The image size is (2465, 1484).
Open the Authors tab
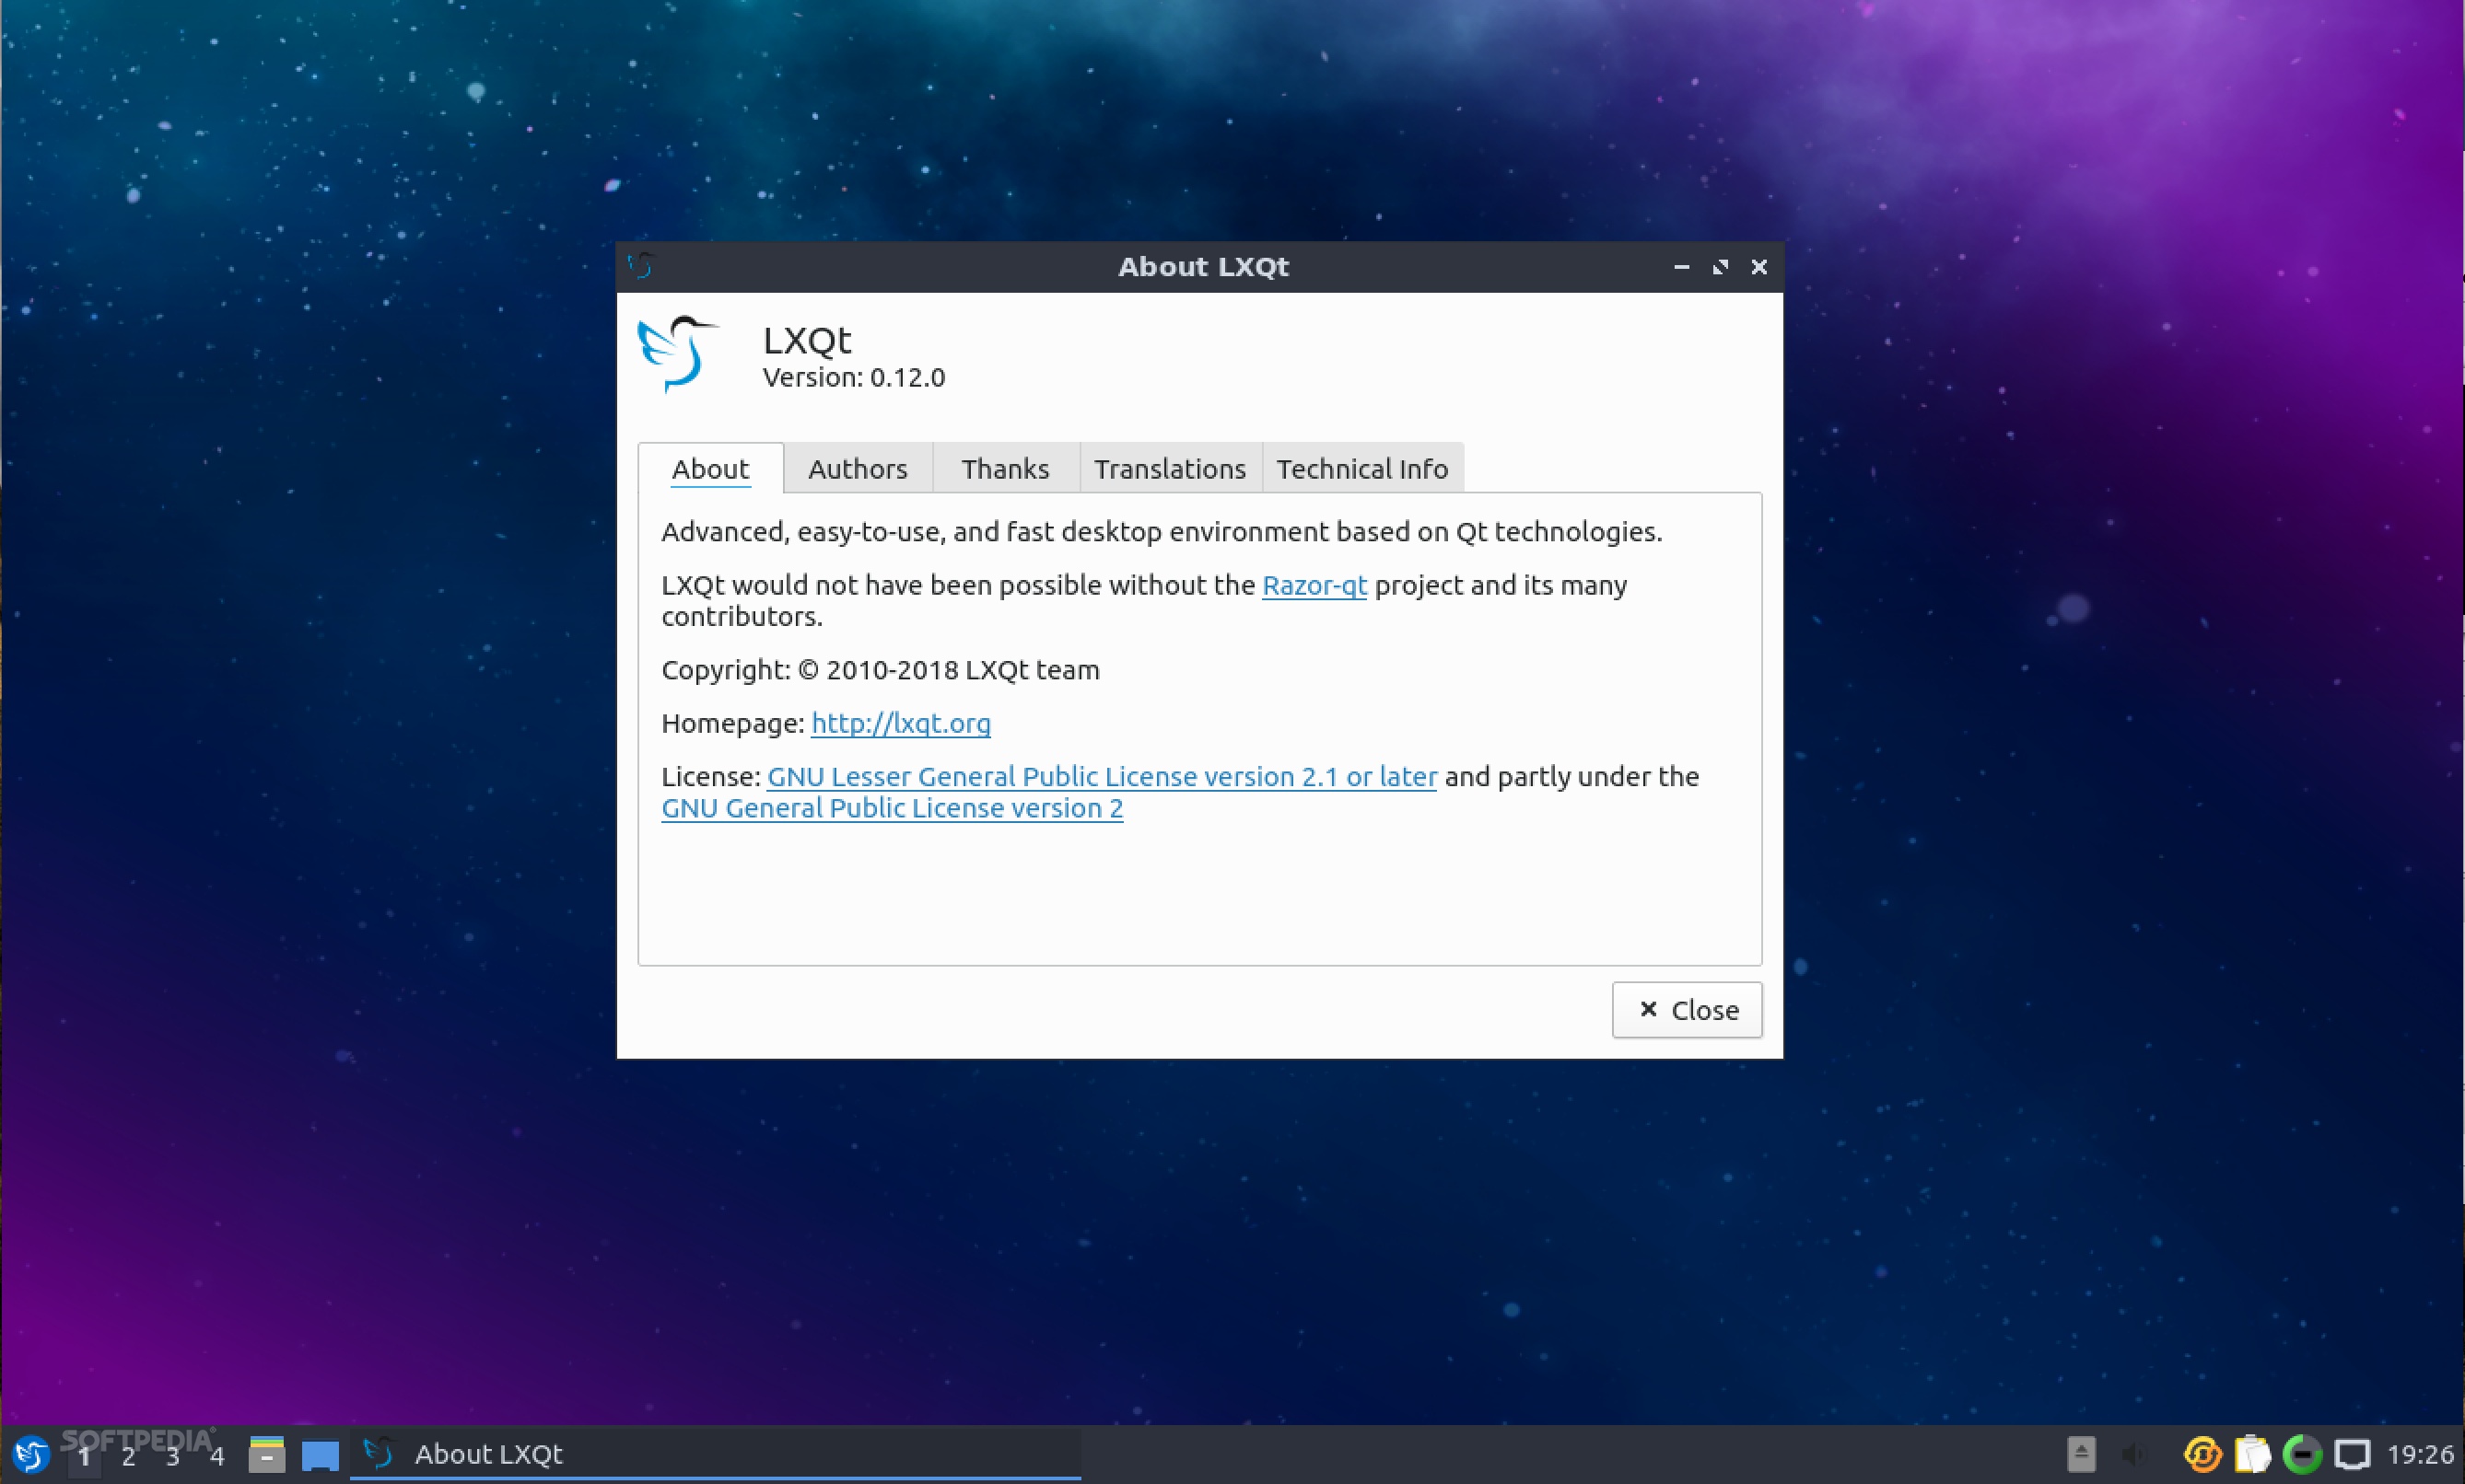(858, 469)
